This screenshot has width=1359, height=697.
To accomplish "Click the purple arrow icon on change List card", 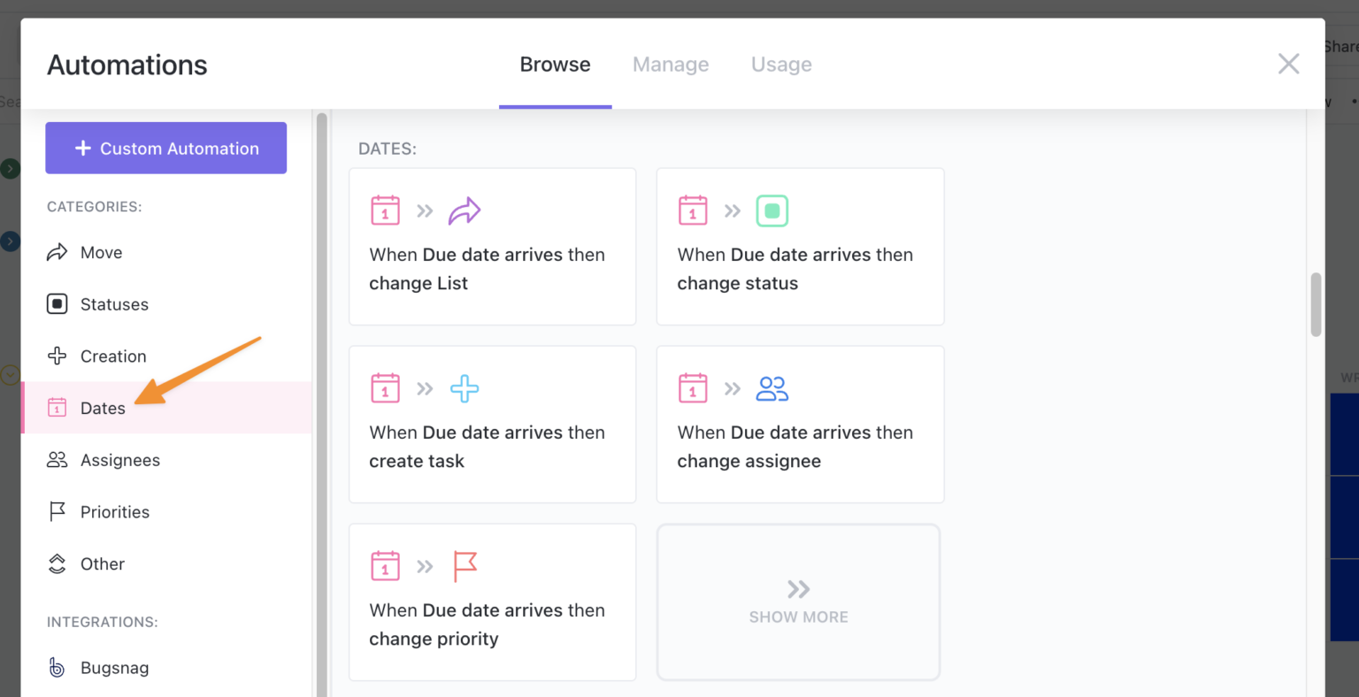I will click(465, 211).
